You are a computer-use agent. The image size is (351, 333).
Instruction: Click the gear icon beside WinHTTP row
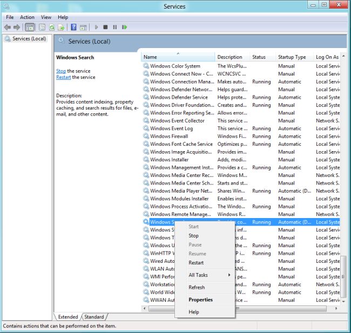[146, 253]
